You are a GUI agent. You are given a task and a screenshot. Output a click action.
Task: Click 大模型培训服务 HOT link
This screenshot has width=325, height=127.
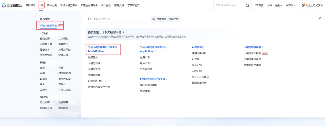click(252, 53)
